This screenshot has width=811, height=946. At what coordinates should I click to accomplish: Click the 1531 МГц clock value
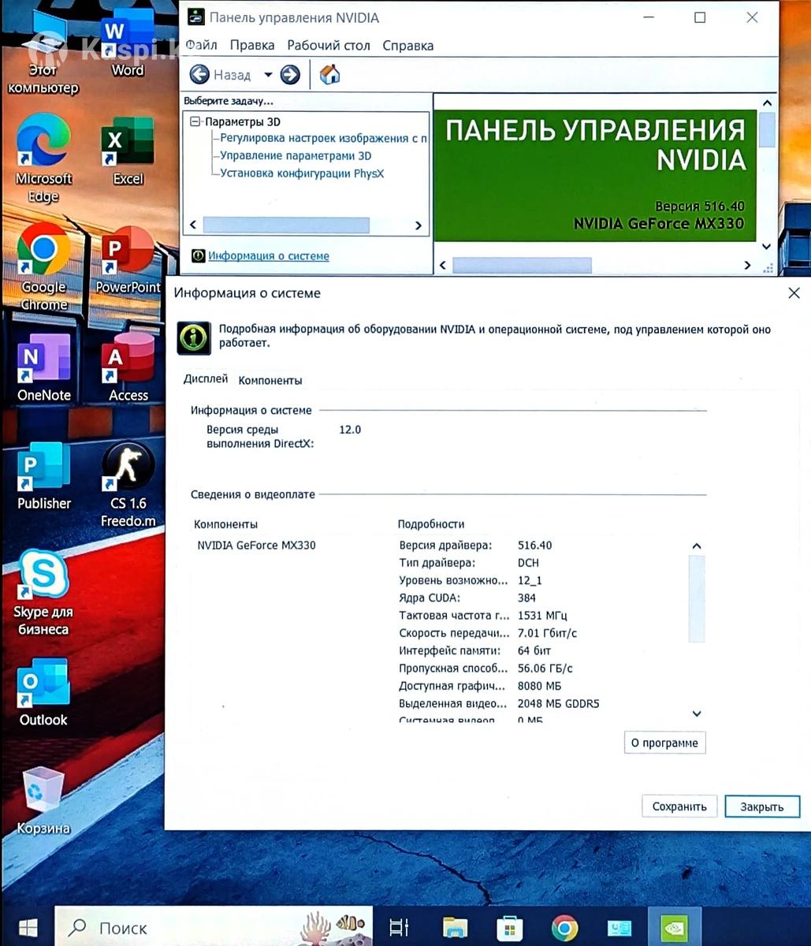[542, 615]
